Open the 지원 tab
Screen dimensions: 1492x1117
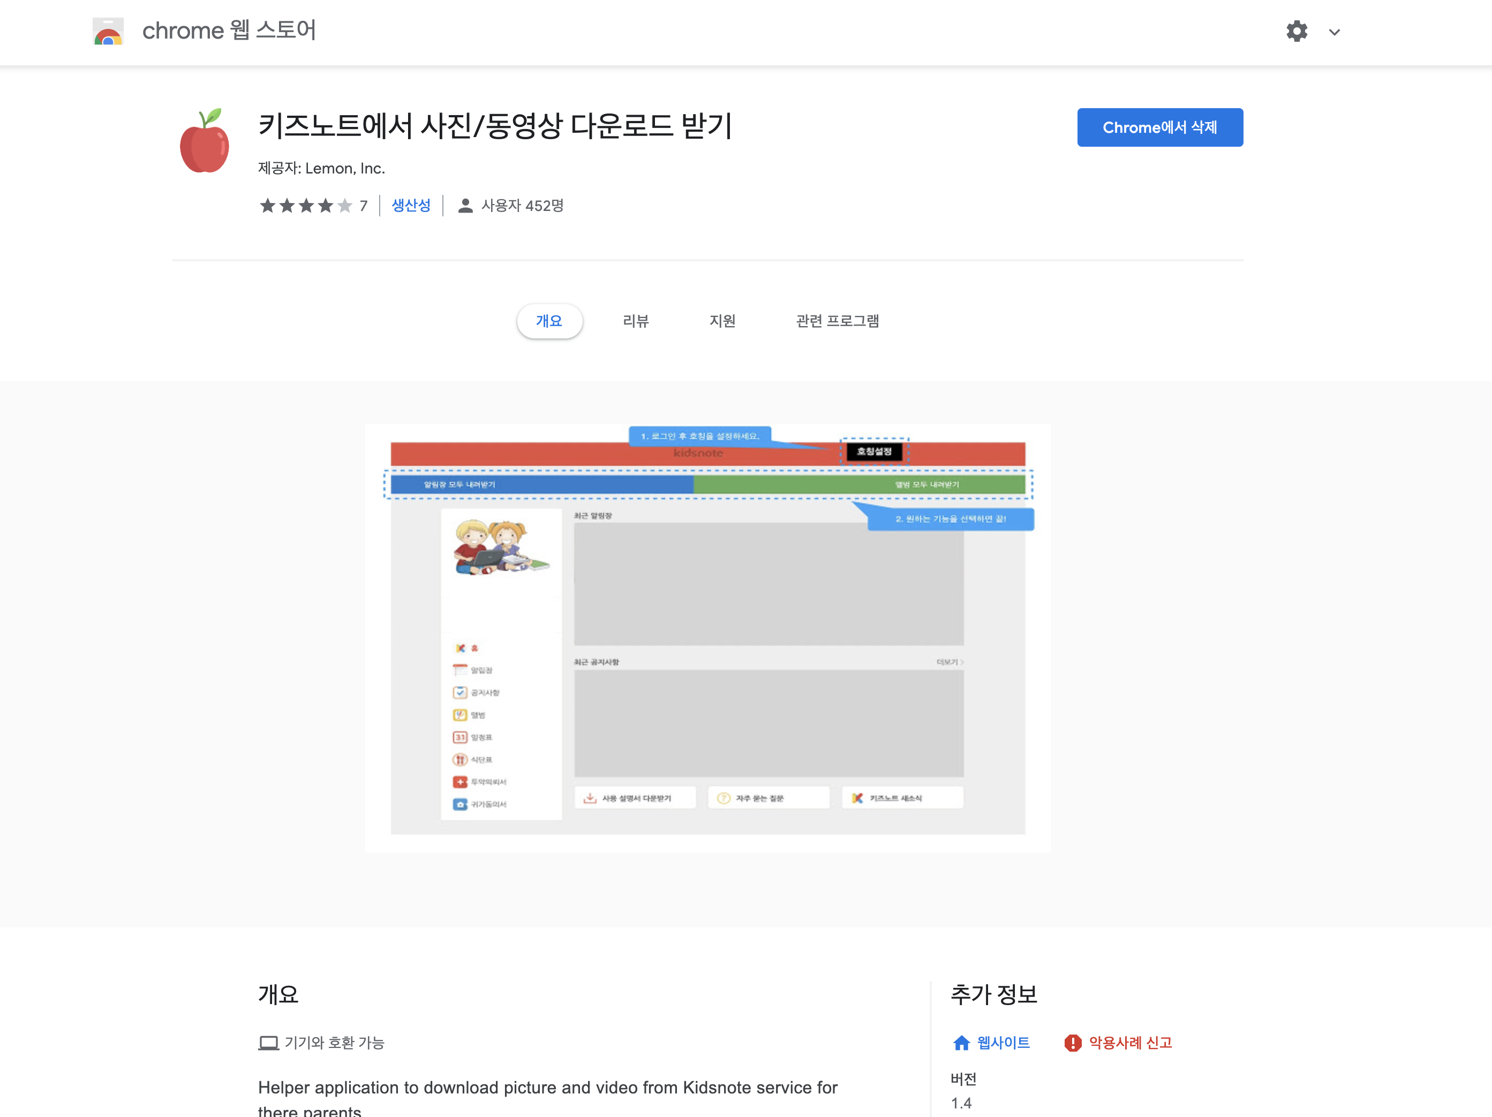[722, 321]
